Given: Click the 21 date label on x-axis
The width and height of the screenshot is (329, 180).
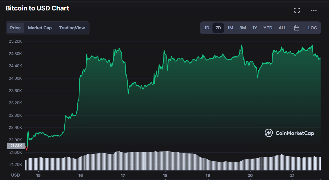Looking at the screenshot, I should (292, 175).
